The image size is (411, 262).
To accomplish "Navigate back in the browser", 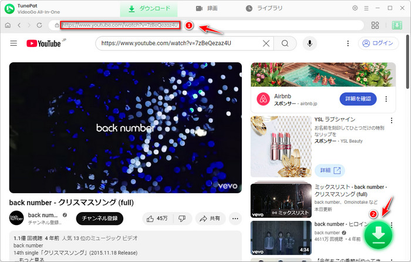I will click(x=19, y=25).
